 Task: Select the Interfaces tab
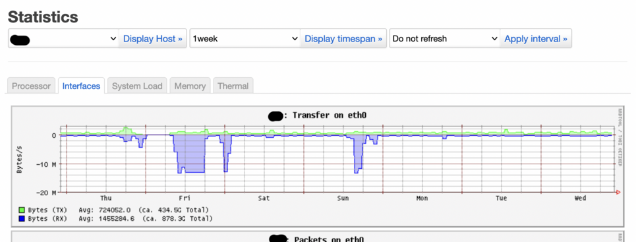(81, 86)
